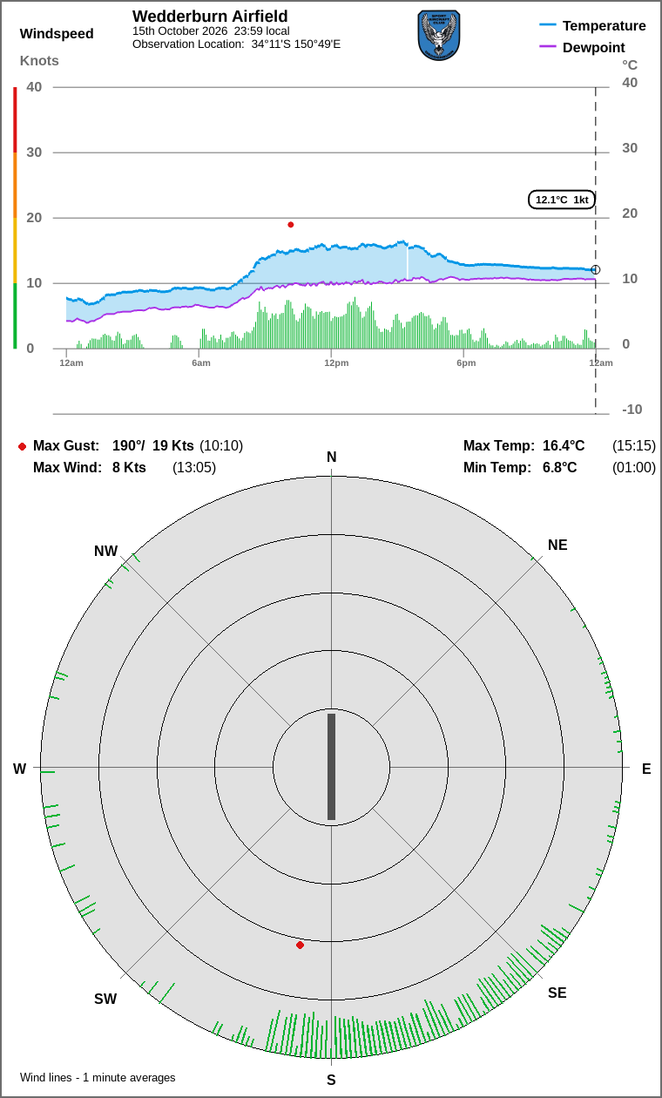Image resolution: width=662 pixels, height=1098 pixels.
Task: Click the Max Gust 190°/ 19 Kts value
Action: pos(153,446)
